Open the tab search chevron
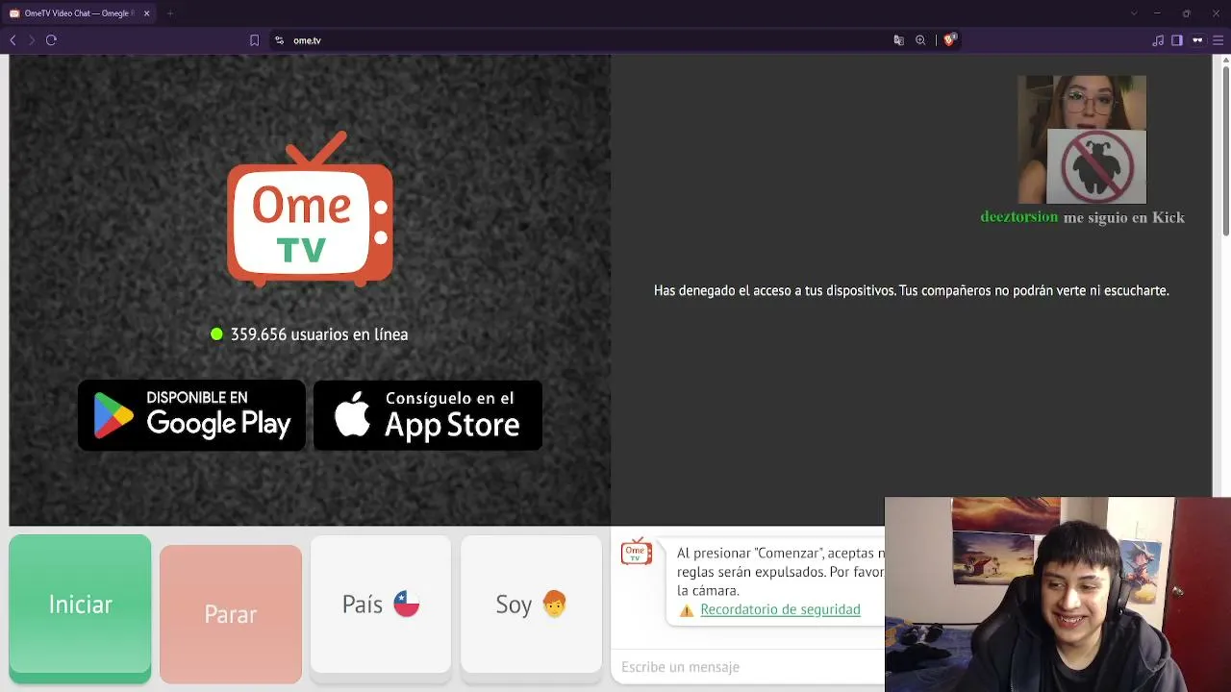The width and height of the screenshot is (1231, 692). pyautogui.click(x=1134, y=13)
